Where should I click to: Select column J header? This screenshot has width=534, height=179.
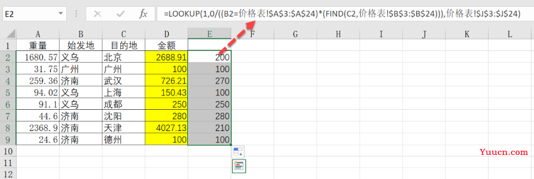pyautogui.click(x=424, y=34)
